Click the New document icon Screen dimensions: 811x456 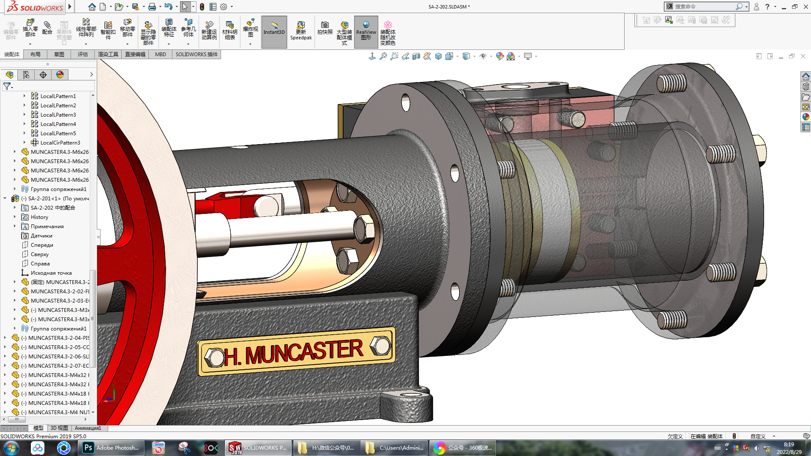(103, 6)
